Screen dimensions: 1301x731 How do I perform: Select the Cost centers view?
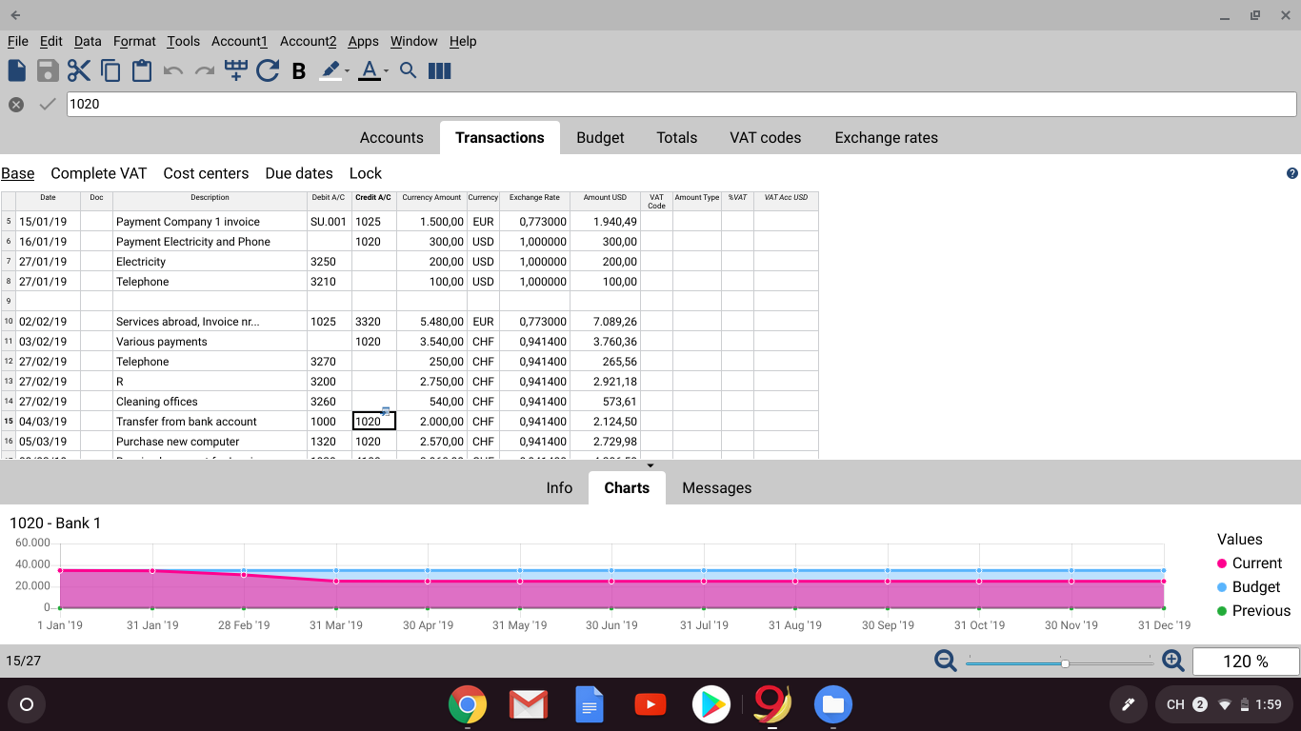click(206, 173)
